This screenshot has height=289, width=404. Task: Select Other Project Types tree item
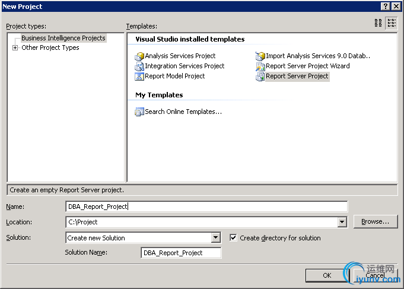click(50, 47)
